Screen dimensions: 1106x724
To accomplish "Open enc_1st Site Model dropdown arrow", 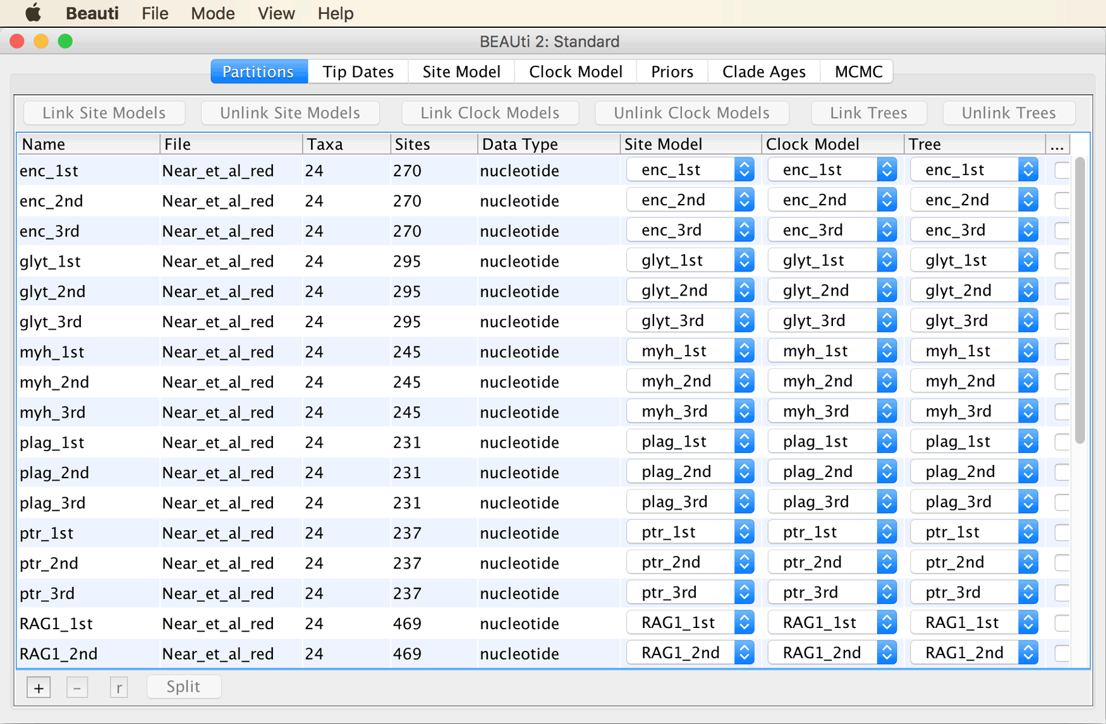I will [x=744, y=170].
